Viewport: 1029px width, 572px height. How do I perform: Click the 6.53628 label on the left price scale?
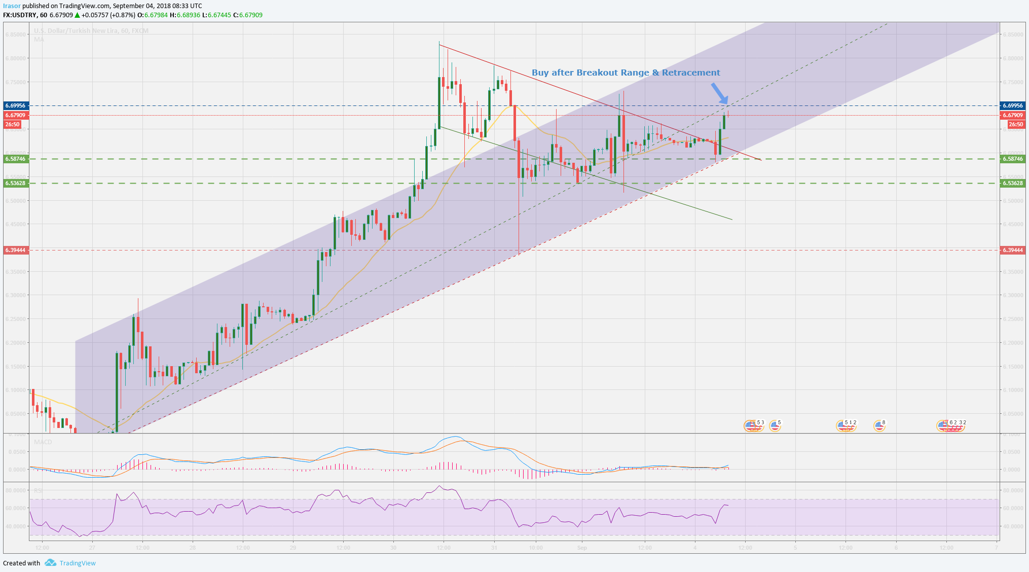[x=15, y=183]
